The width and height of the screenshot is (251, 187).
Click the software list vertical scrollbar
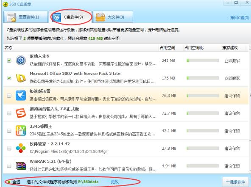pos(250,96)
